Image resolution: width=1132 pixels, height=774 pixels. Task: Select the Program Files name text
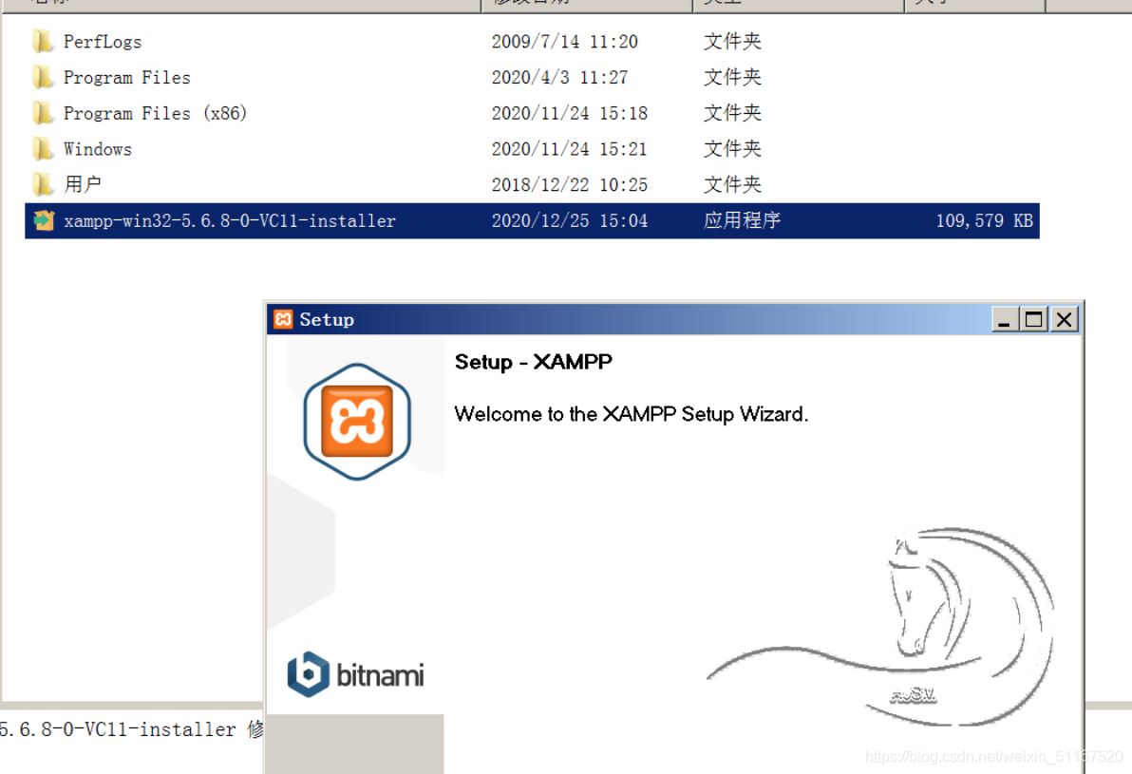(127, 77)
